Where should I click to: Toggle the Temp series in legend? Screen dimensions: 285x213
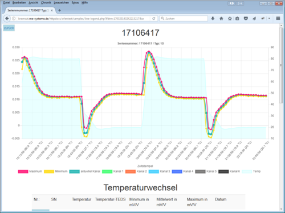pos(251,172)
